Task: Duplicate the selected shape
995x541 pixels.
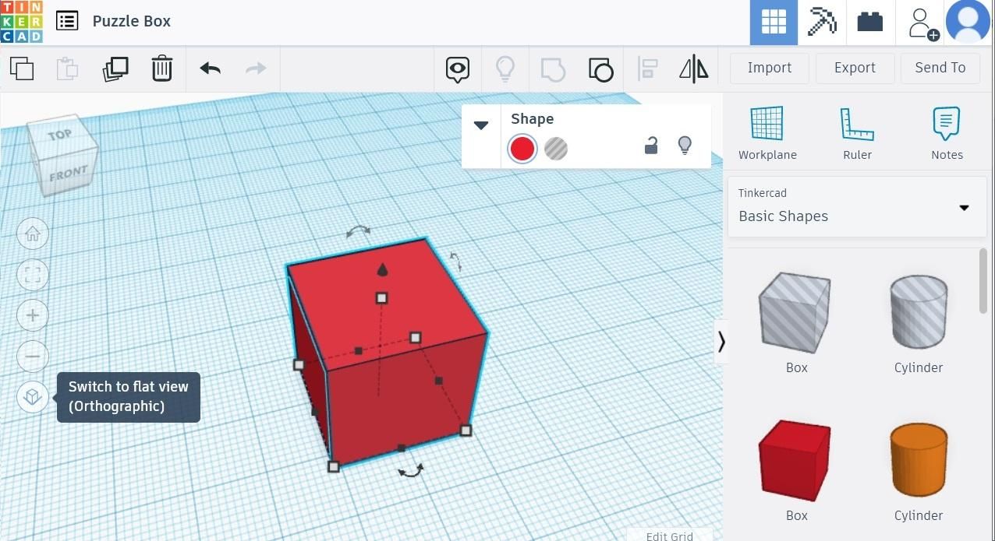Action: pyautogui.click(x=115, y=69)
